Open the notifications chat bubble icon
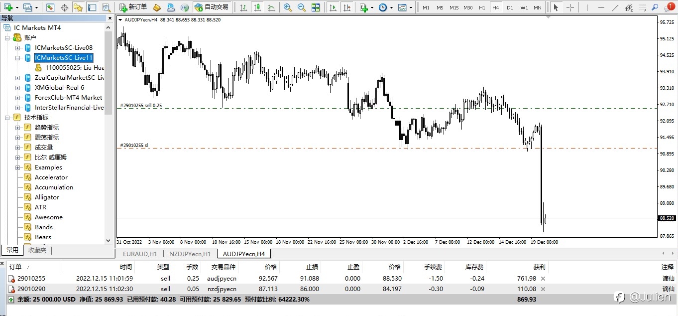This screenshot has width=678, height=316. click(x=669, y=7)
